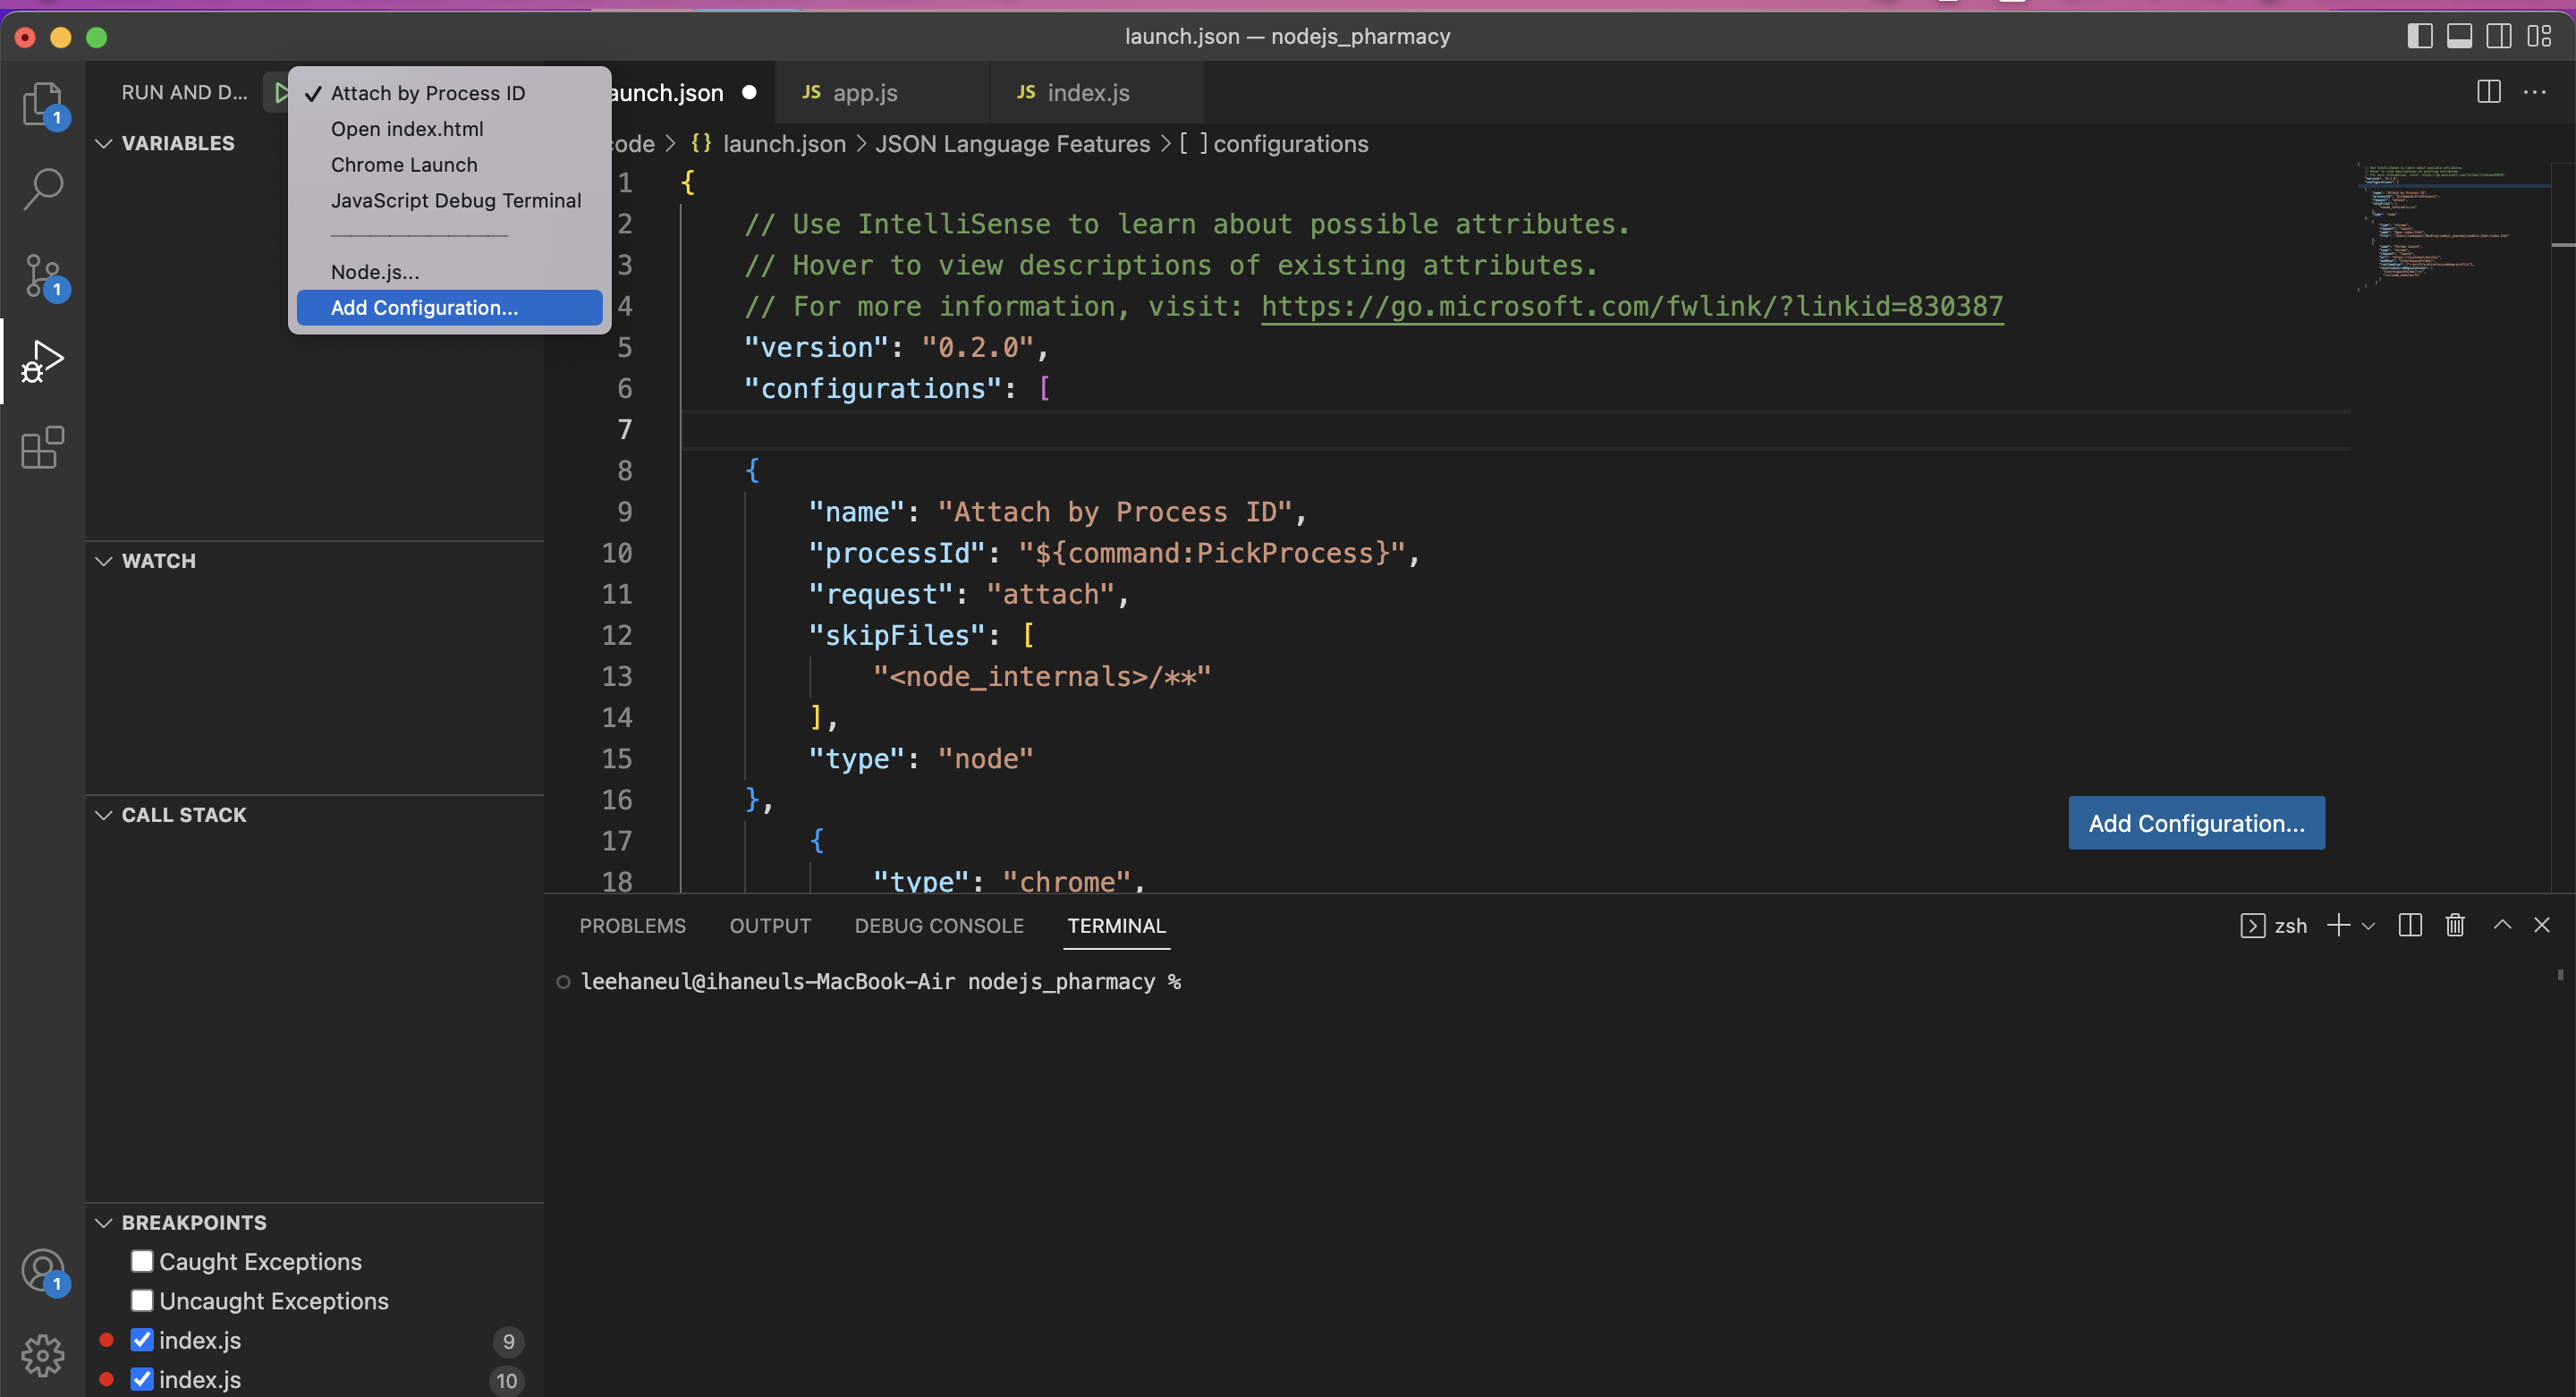2576x1397 pixels.
Task: Open the Run and Debug view icon
Action: point(42,361)
